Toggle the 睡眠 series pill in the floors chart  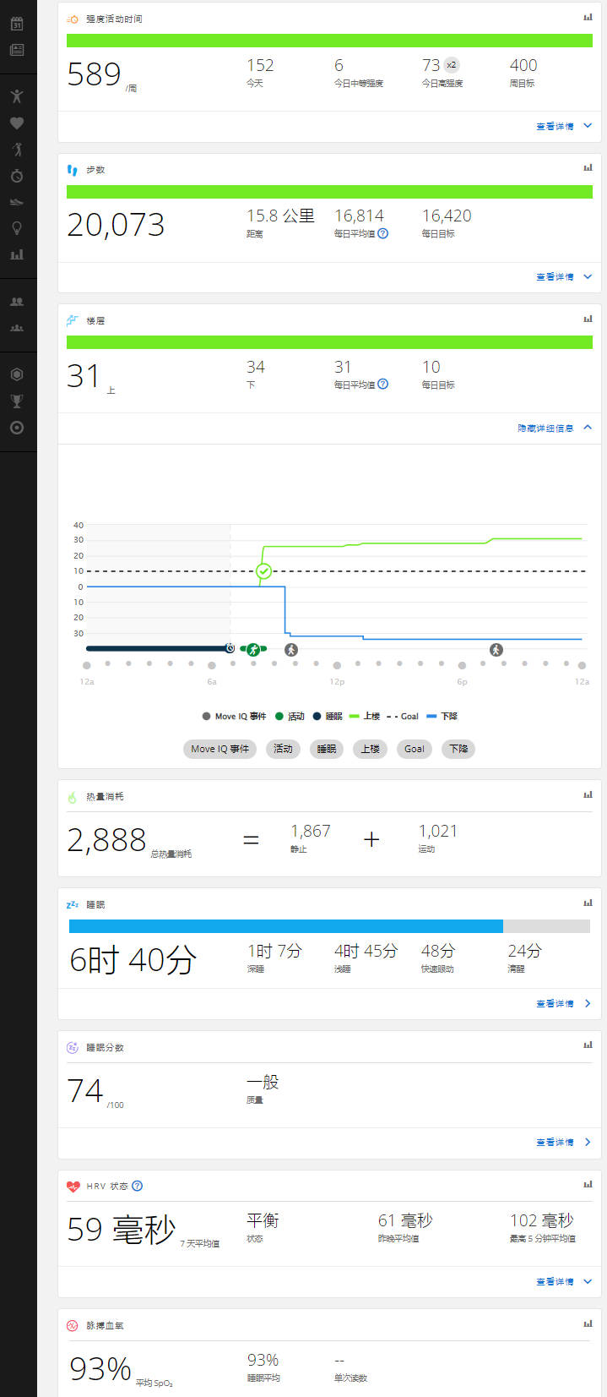326,749
